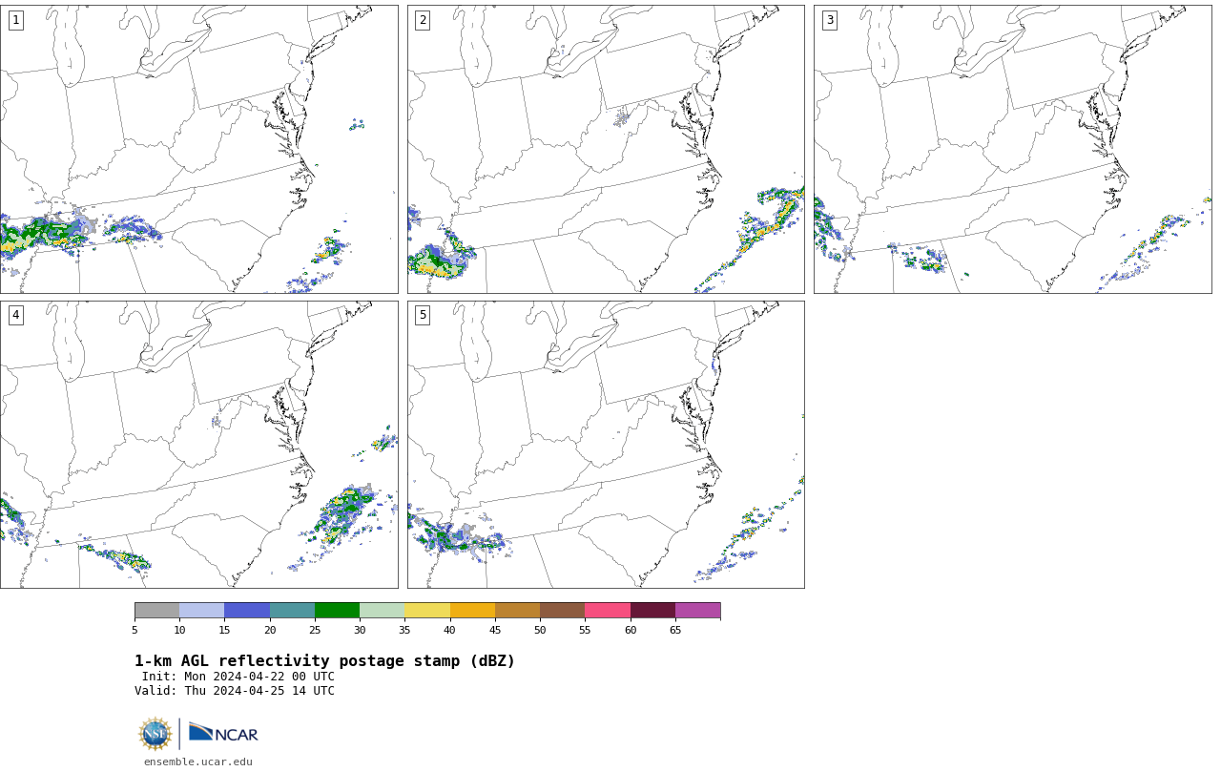The image size is (1221, 772).
Task: Click the colorbar tick label '65'
Action: (675, 630)
